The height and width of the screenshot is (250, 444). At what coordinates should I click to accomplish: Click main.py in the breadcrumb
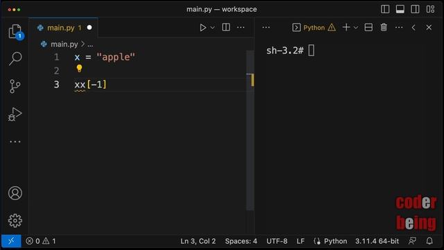pyautogui.click(x=64, y=44)
